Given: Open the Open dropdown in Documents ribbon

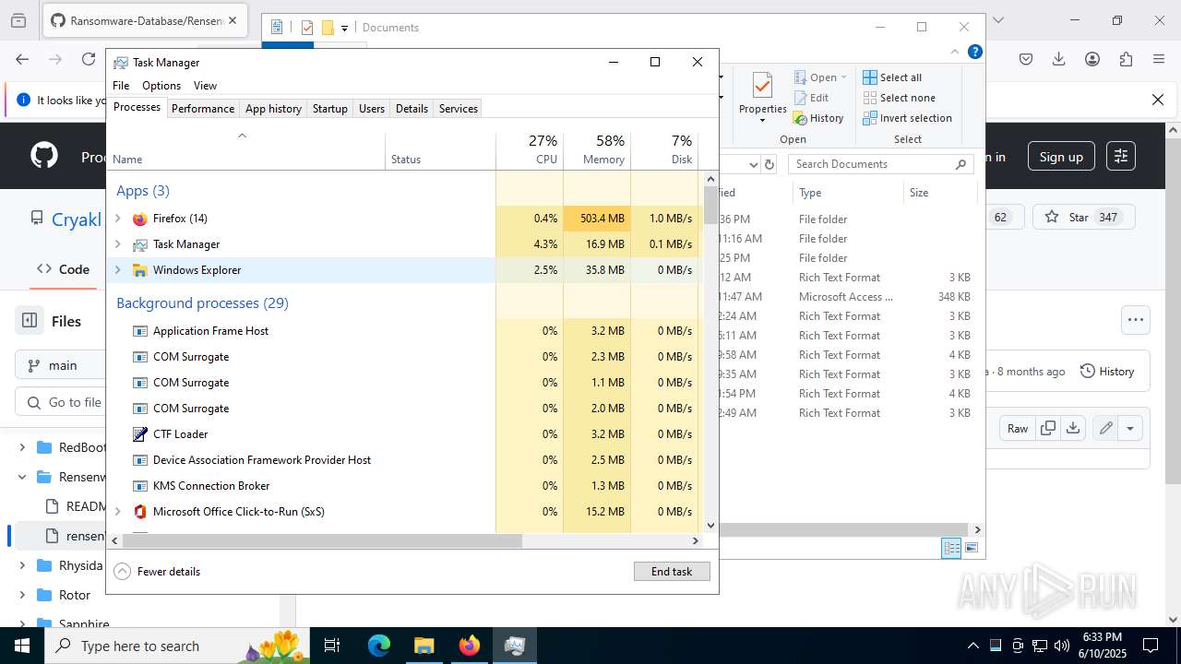Looking at the screenshot, I should click(819, 77).
